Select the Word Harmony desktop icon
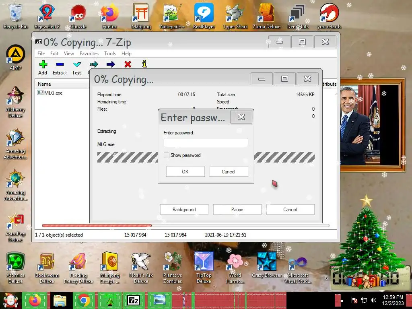This screenshot has width=412, height=309. [235, 268]
